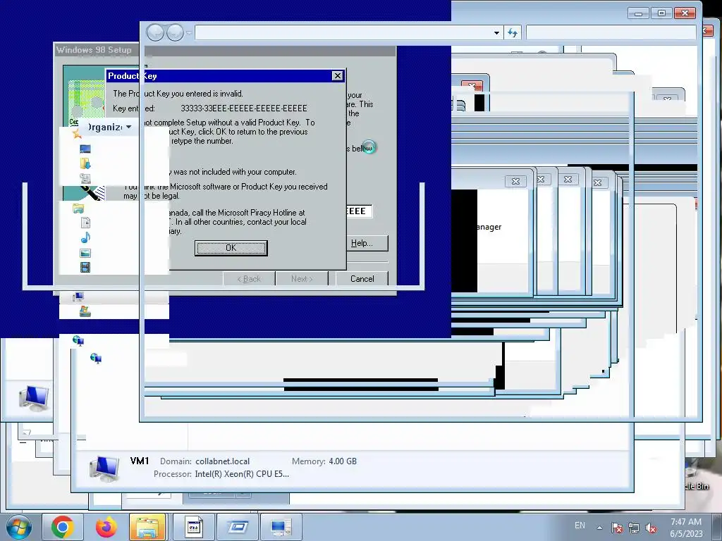The height and width of the screenshot is (541, 722).
Task: Click the Refresh button beside the address bar
Action: click(513, 32)
